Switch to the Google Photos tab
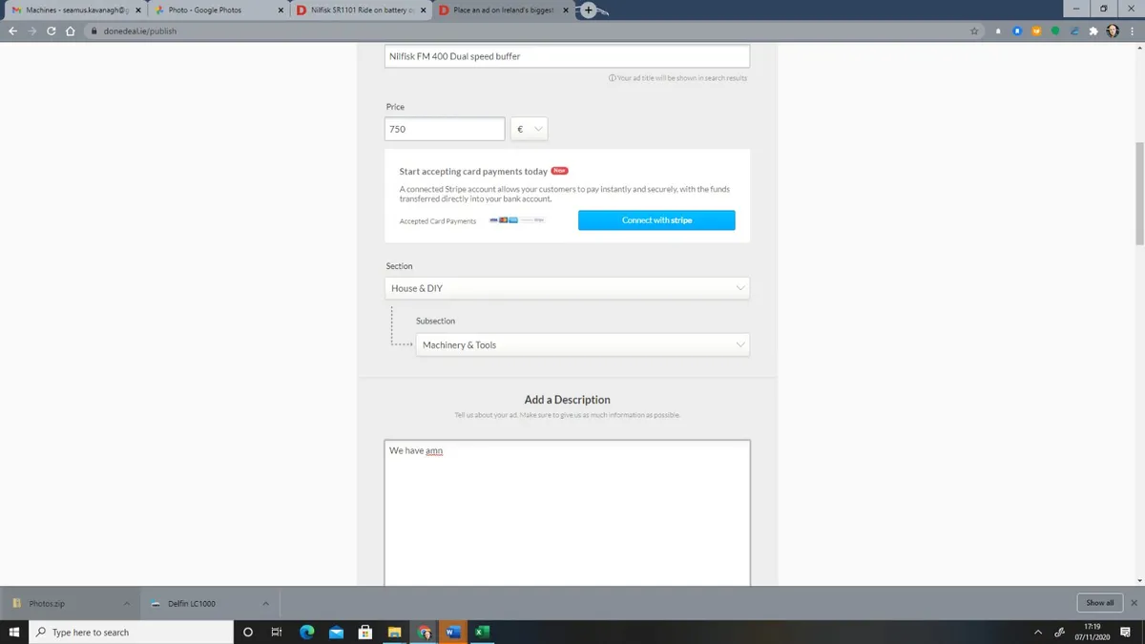Viewport: 1145px width, 644px height. coord(218,10)
